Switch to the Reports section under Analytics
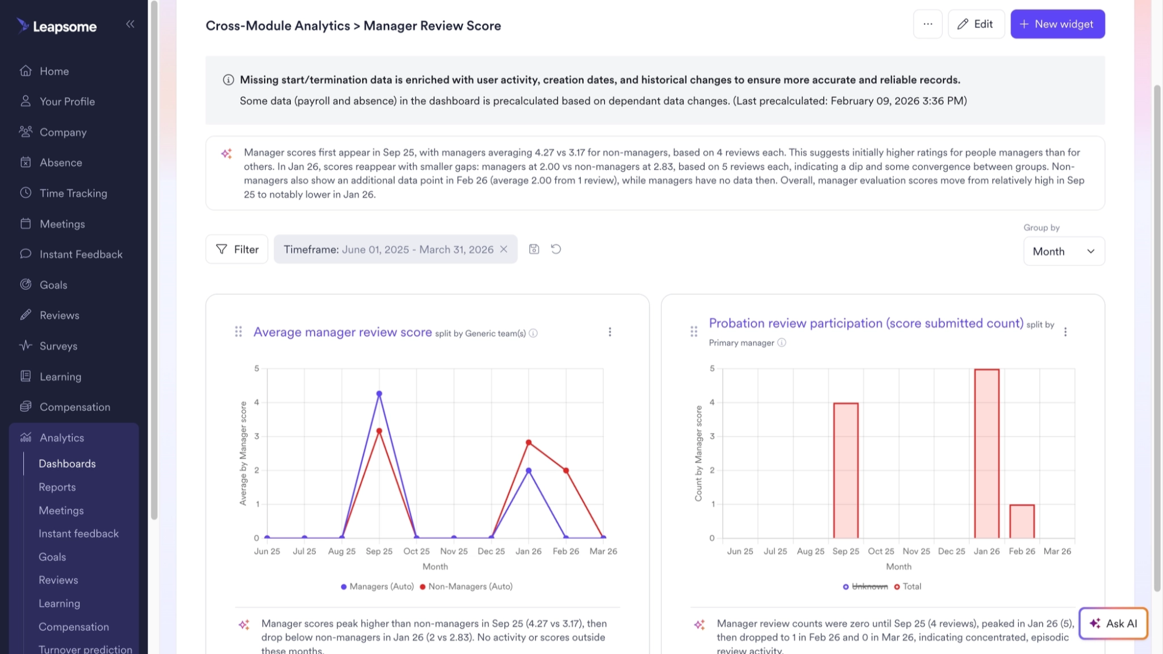1163x654 pixels. tap(57, 487)
